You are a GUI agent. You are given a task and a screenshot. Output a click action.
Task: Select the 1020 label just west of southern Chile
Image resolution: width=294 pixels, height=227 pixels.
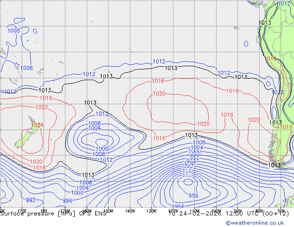(254, 120)
